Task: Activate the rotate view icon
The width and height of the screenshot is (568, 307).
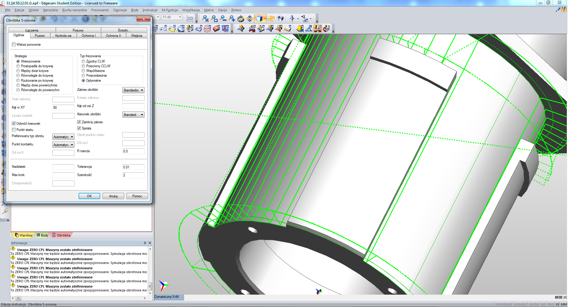Action: click(241, 19)
